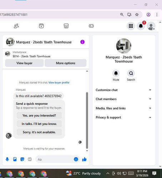The height and width of the screenshot is (178, 162).
Task: Bookmark this page with star icon
Action: 137,15
